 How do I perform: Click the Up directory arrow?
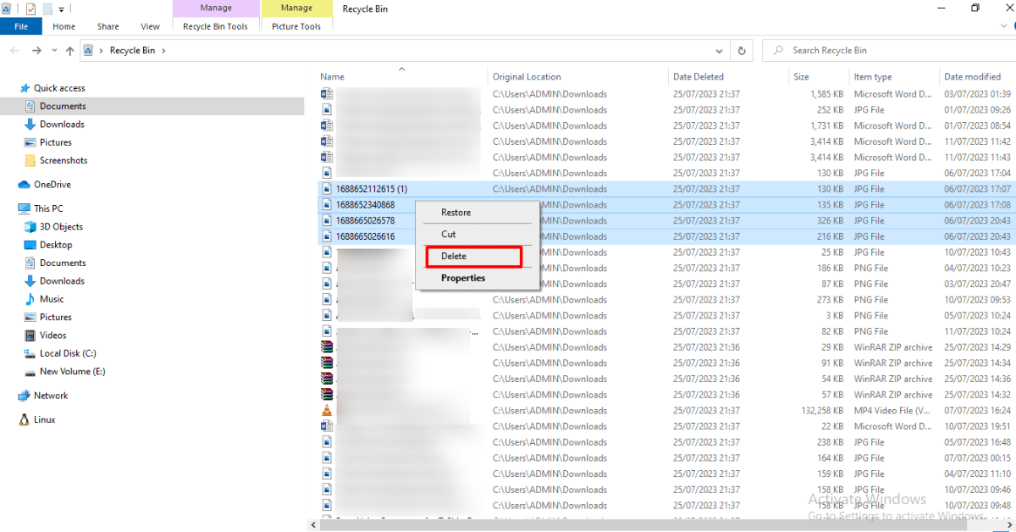[69, 51]
